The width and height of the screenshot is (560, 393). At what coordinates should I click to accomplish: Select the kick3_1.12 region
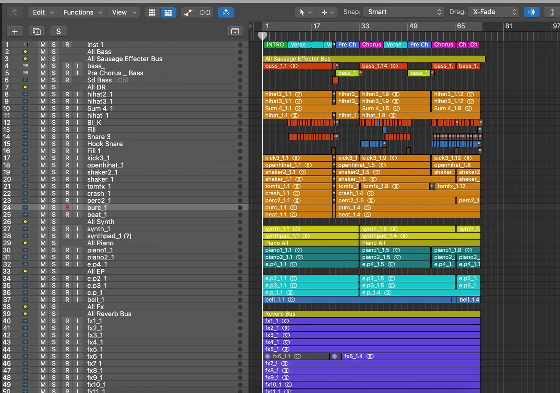(456, 158)
